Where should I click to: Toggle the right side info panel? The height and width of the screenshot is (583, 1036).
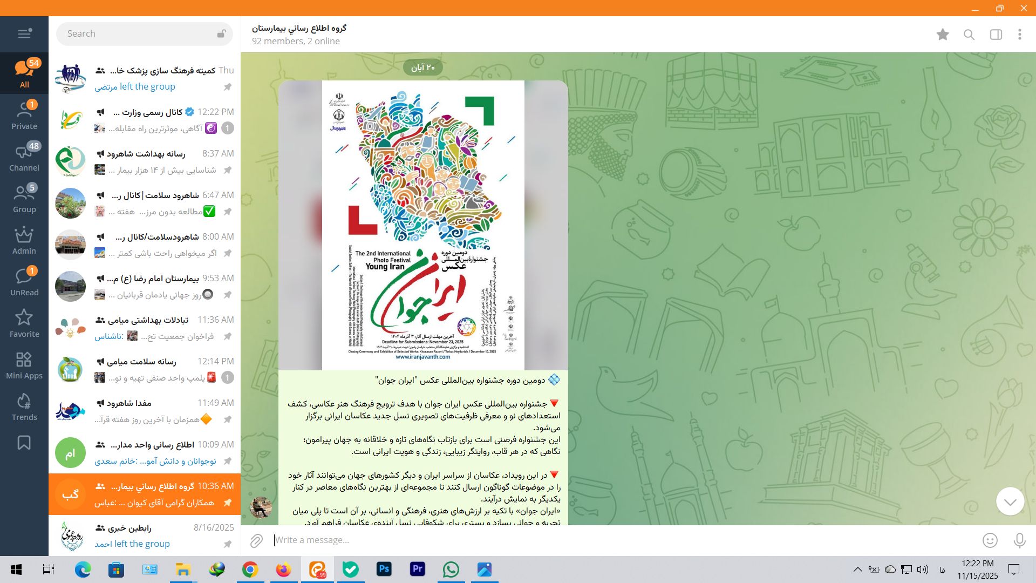(x=996, y=35)
